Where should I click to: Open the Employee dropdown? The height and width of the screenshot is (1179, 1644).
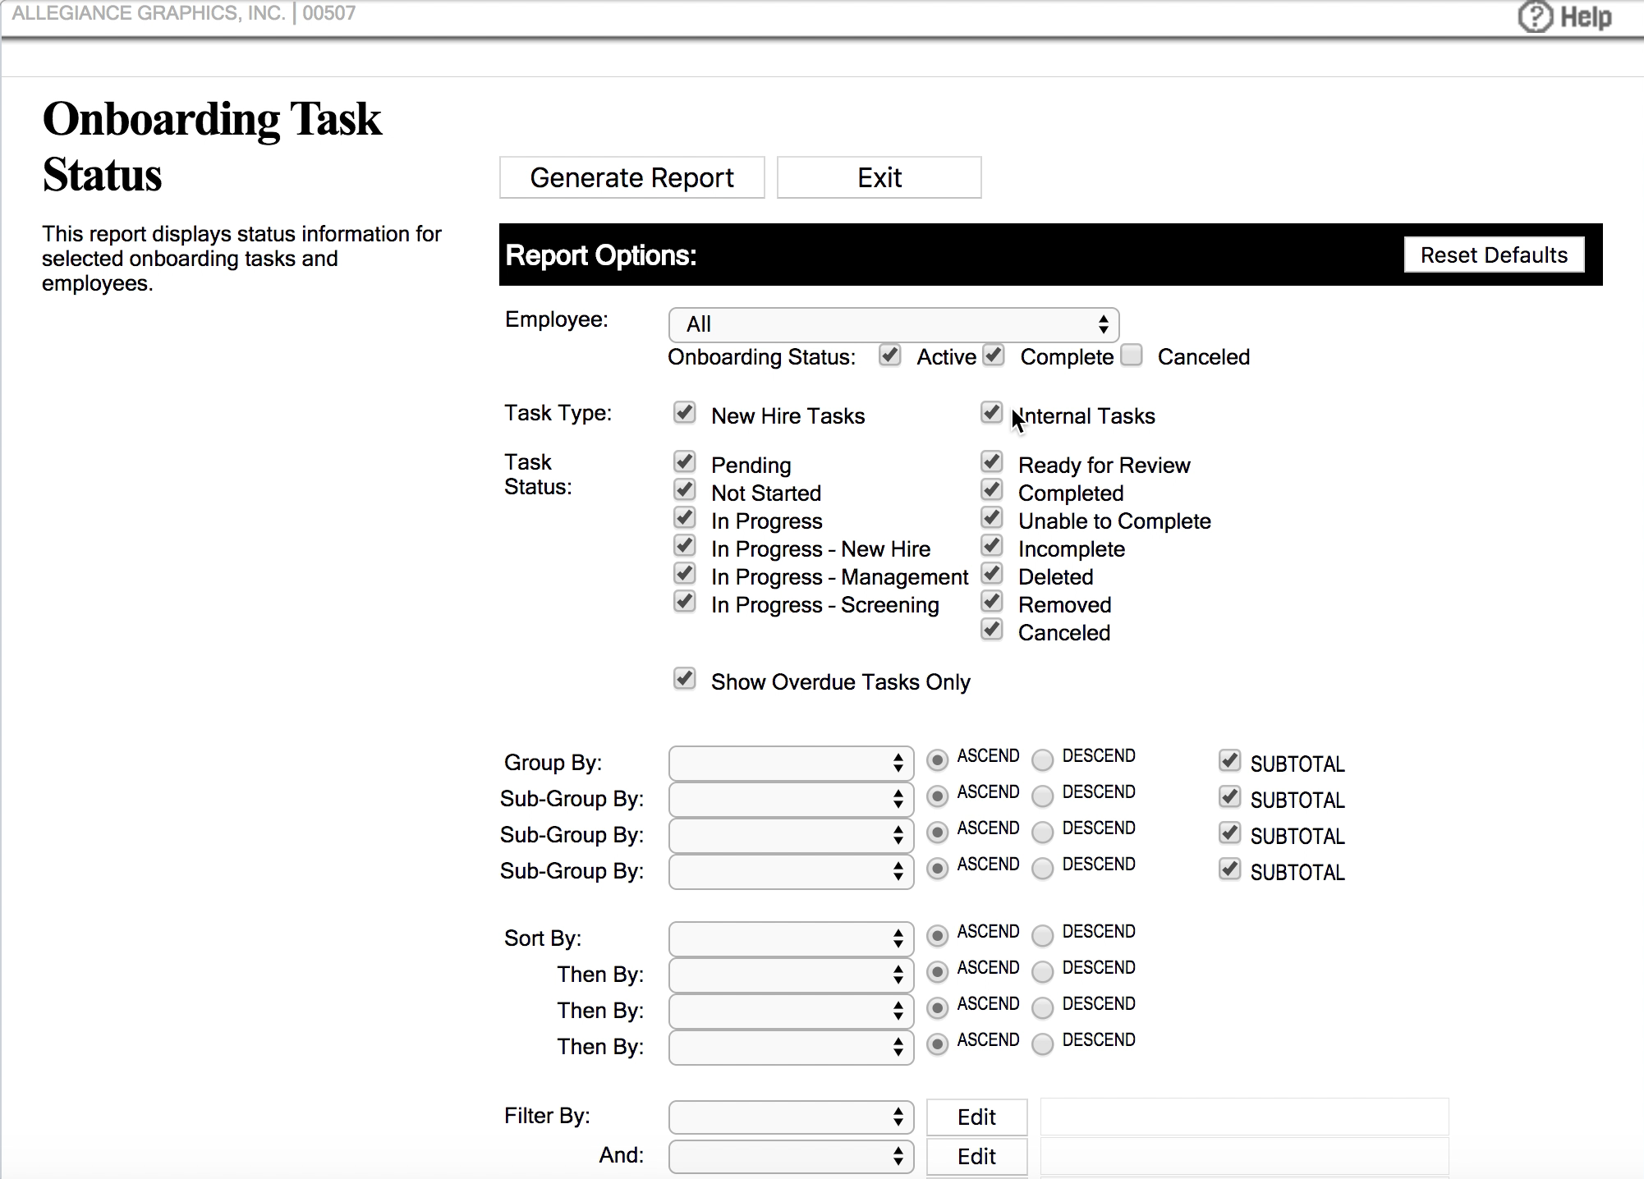(893, 325)
